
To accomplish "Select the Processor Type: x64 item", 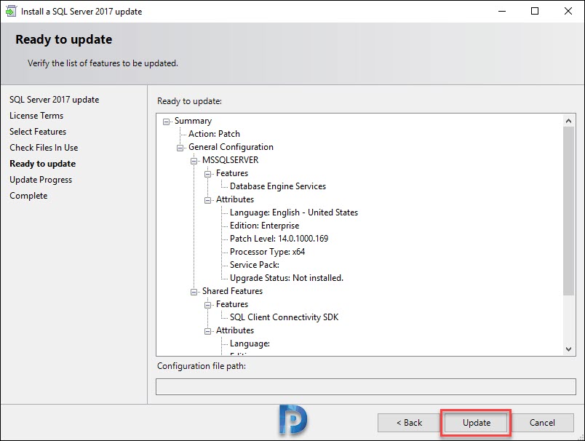I will pos(268,252).
